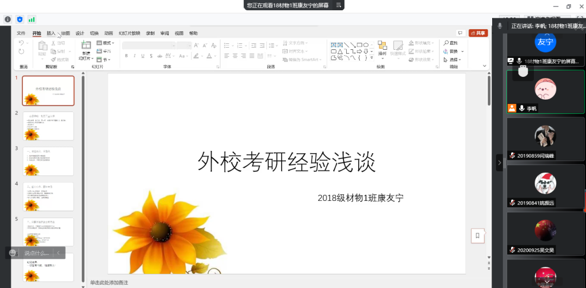Click the comments speech bubble icon
This screenshot has height=288, width=586.
click(460, 33)
